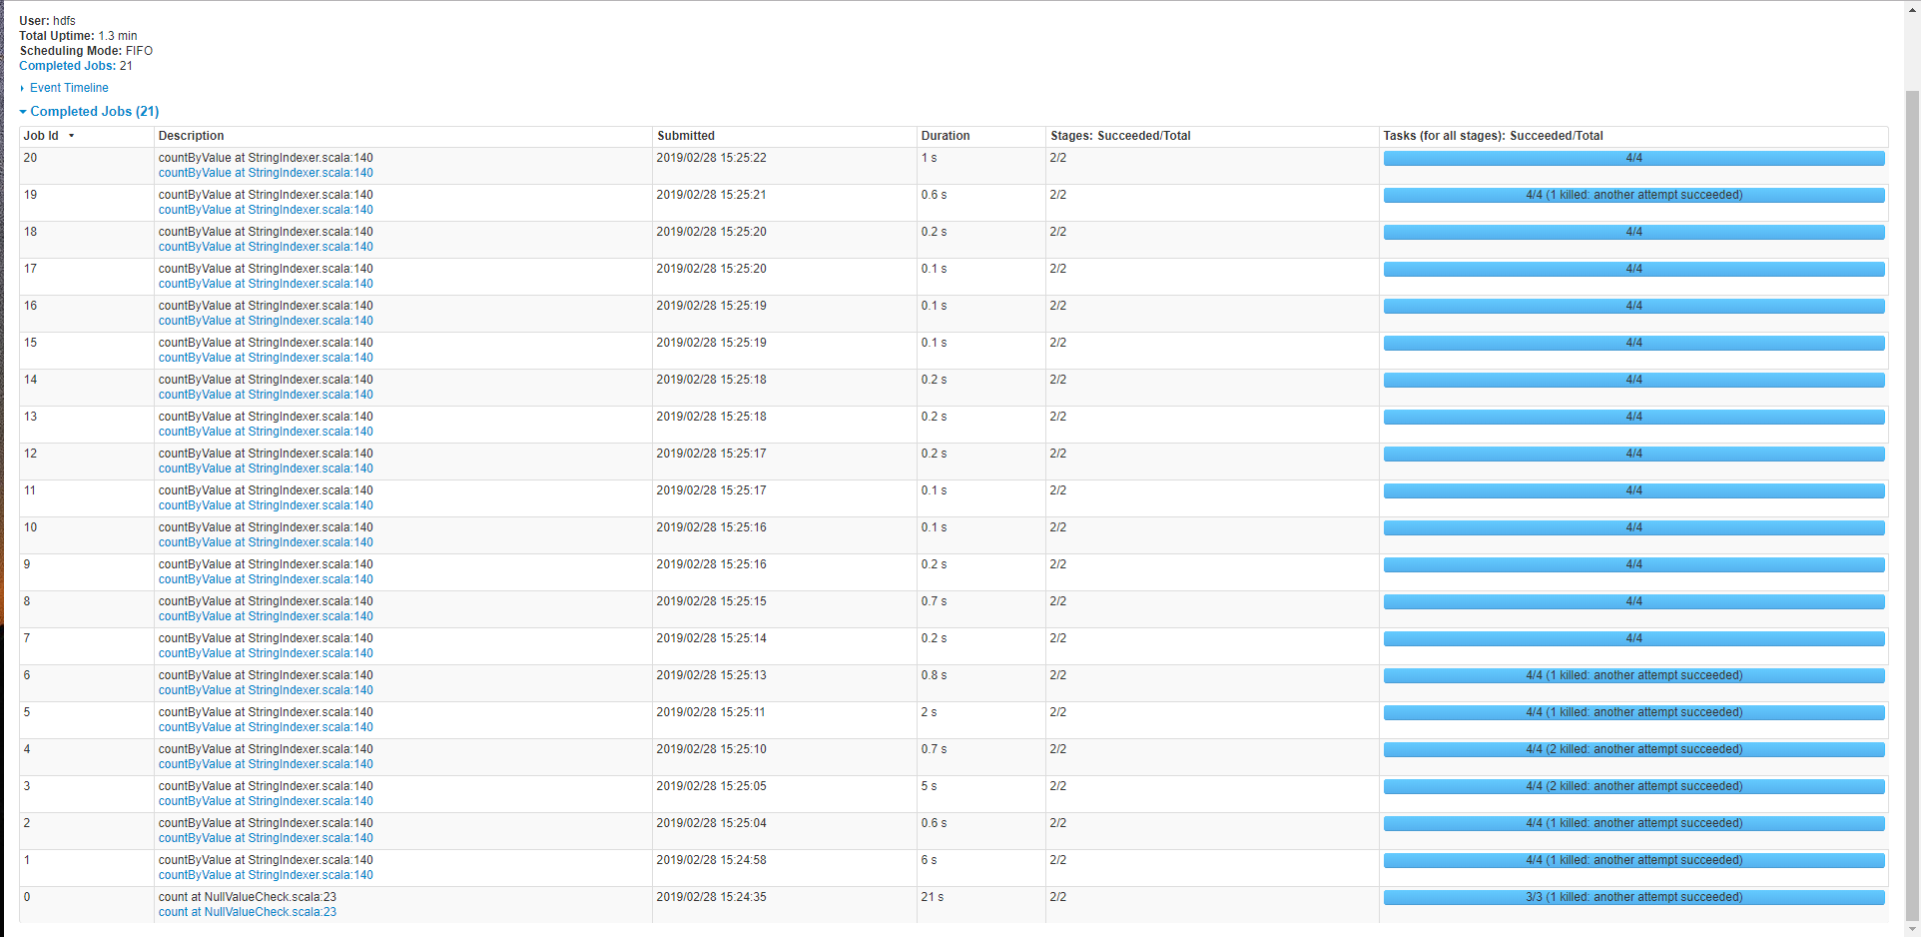Select the User: hdfs text

[47, 21]
